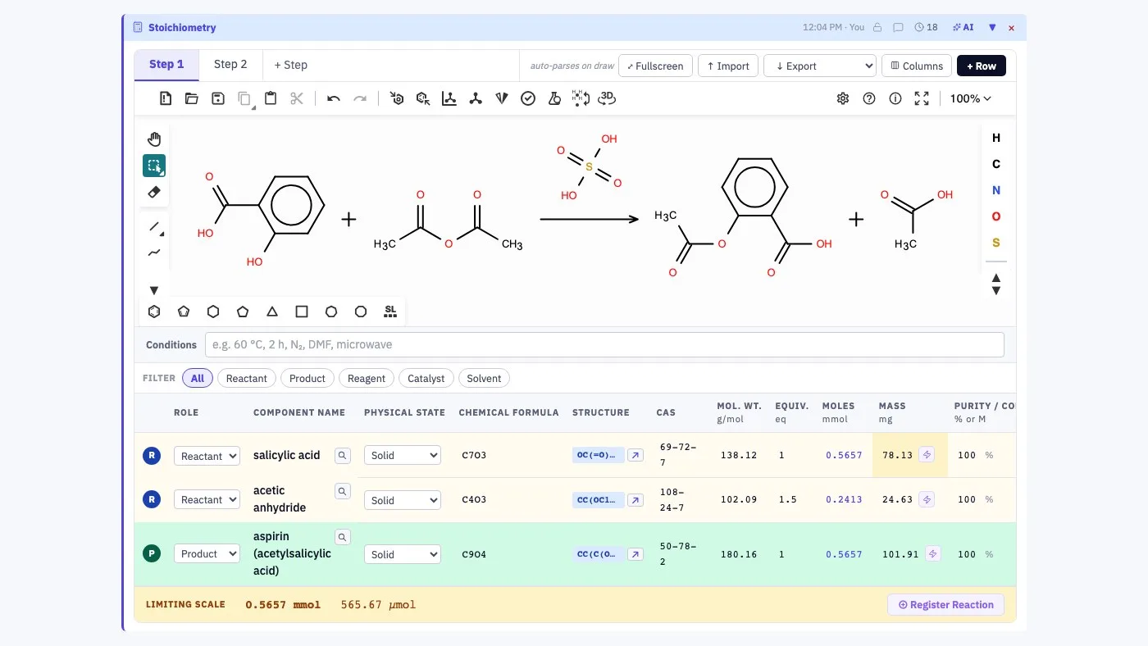Click the Import button

(x=728, y=66)
